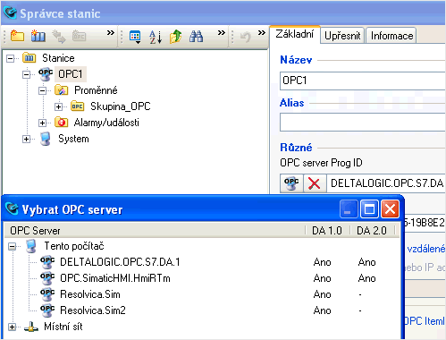446x340 pixels.
Task: Sort items with the A-Z icon
Action: point(156,37)
